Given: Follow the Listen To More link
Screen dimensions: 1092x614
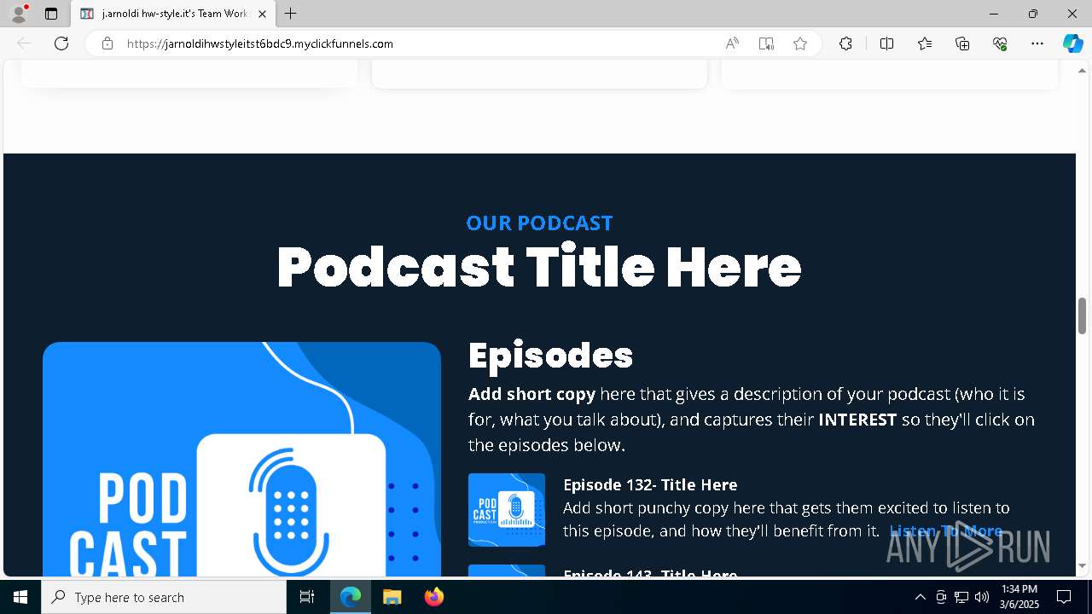Looking at the screenshot, I should 946,530.
